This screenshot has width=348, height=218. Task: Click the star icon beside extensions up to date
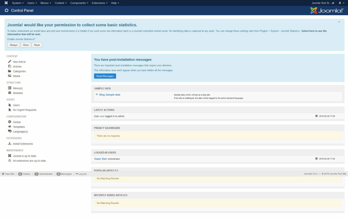pos(10,160)
